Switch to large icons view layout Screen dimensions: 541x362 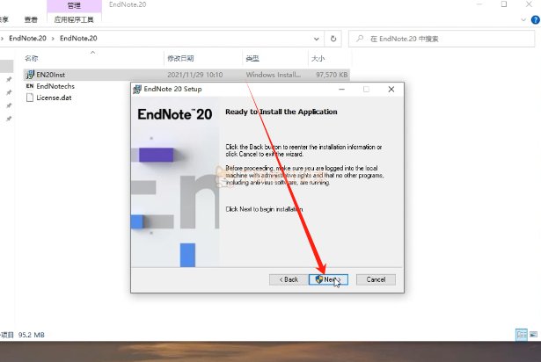(533, 335)
